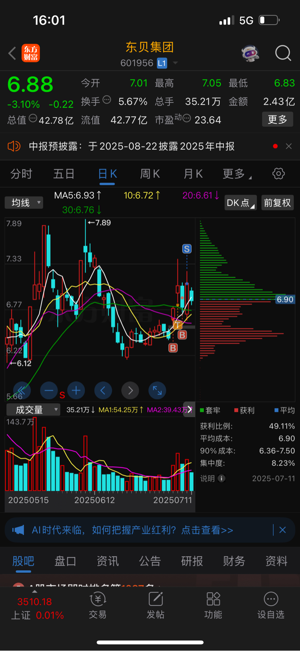This screenshot has width=300, height=651.
Task: Switch to the 资料 tab
Action: tap(277, 561)
